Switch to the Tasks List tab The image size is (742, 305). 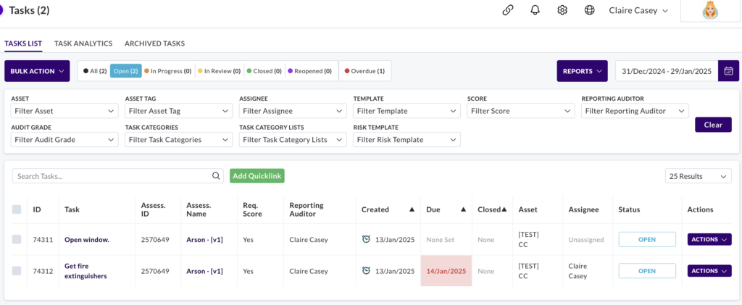coord(23,43)
